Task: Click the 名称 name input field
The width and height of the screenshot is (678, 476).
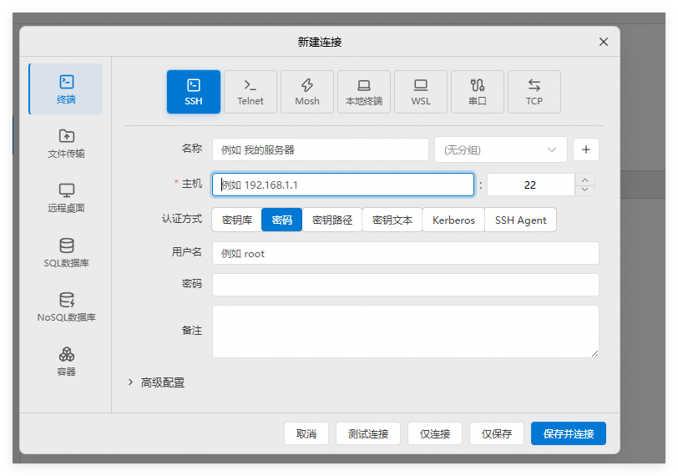Action: pos(320,149)
